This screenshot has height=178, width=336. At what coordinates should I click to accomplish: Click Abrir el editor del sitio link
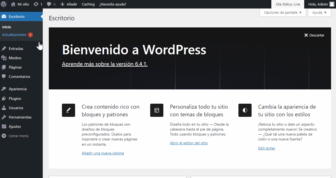tap(189, 143)
